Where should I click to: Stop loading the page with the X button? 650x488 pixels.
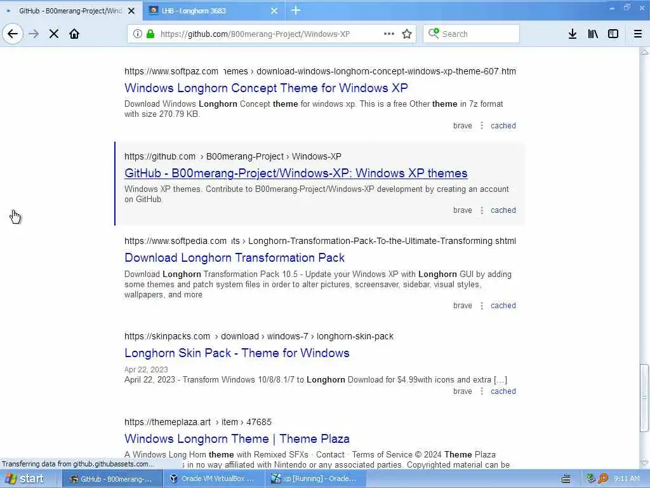coord(54,34)
